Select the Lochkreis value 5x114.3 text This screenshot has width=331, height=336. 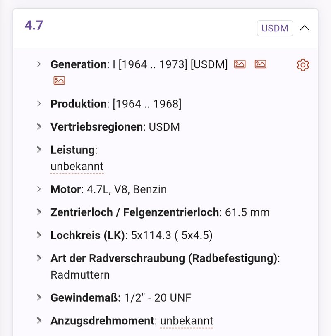(x=151, y=235)
